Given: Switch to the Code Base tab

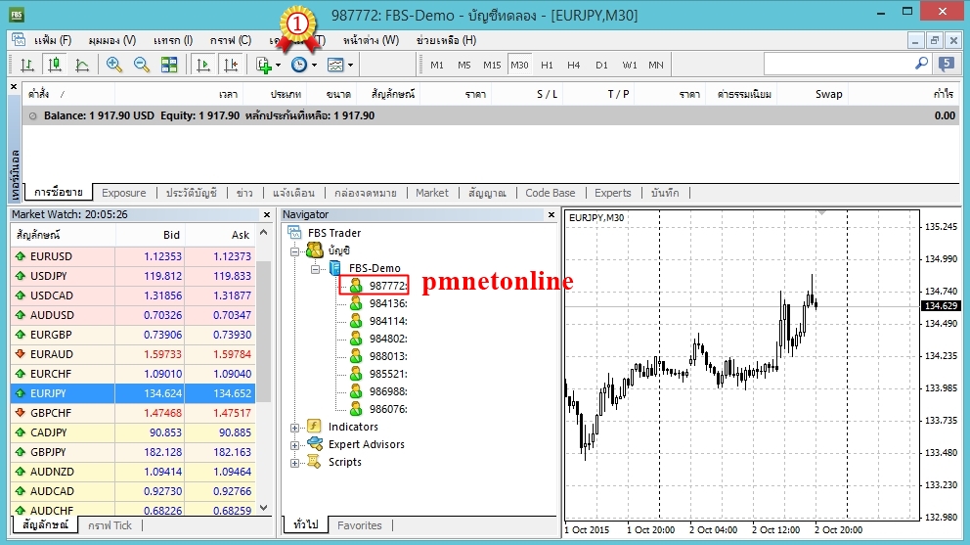Looking at the screenshot, I should (x=550, y=193).
